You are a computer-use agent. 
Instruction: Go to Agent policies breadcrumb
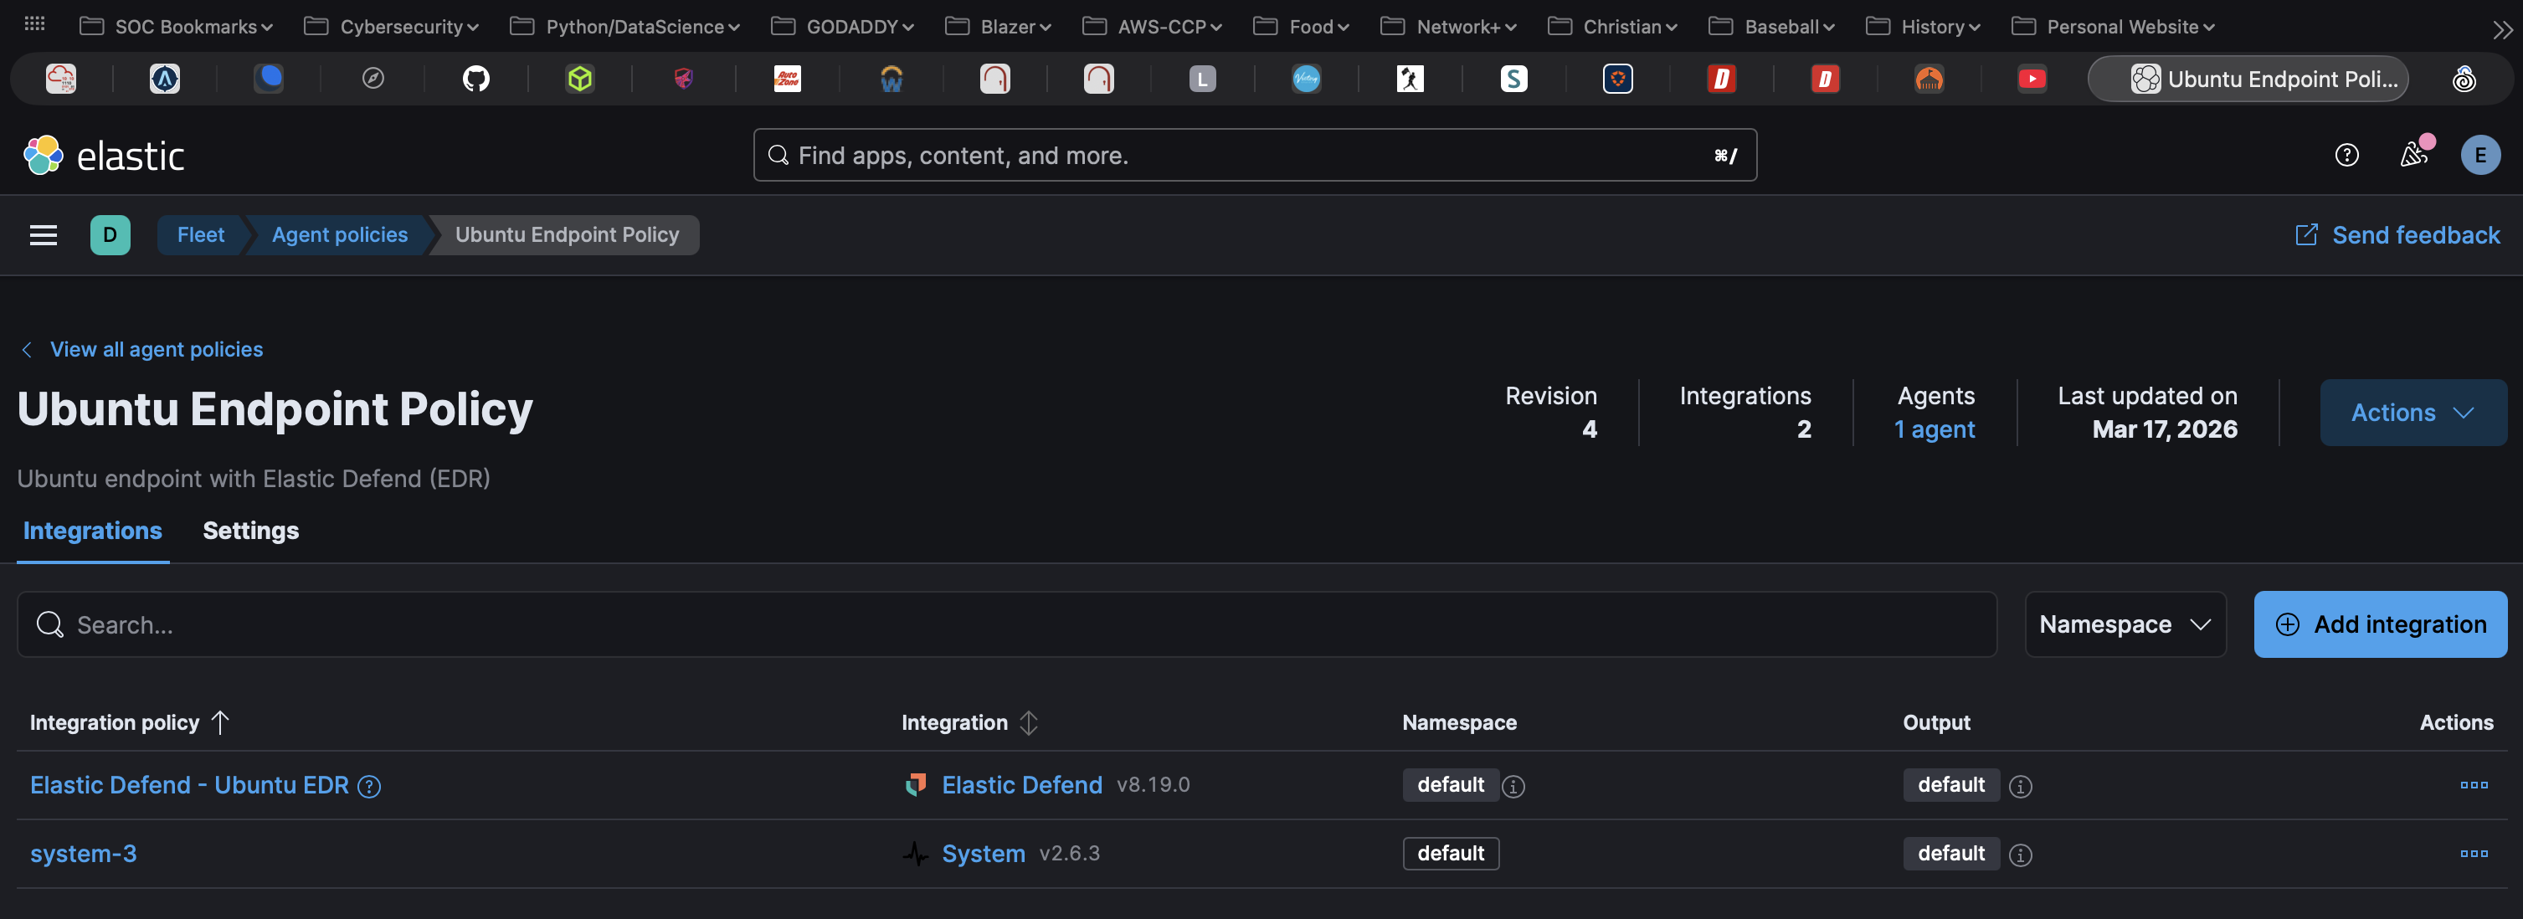(340, 235)
